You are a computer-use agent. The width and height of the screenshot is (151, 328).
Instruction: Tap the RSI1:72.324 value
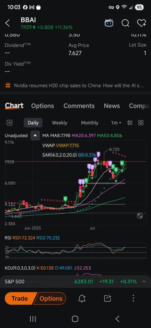point(24,238)
